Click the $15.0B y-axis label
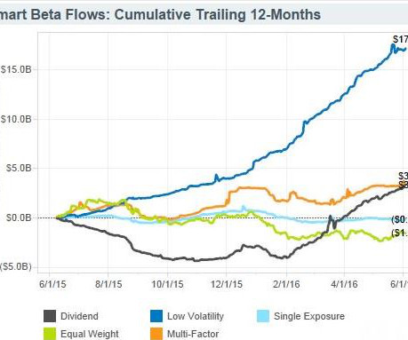 [x=16, y=69]
